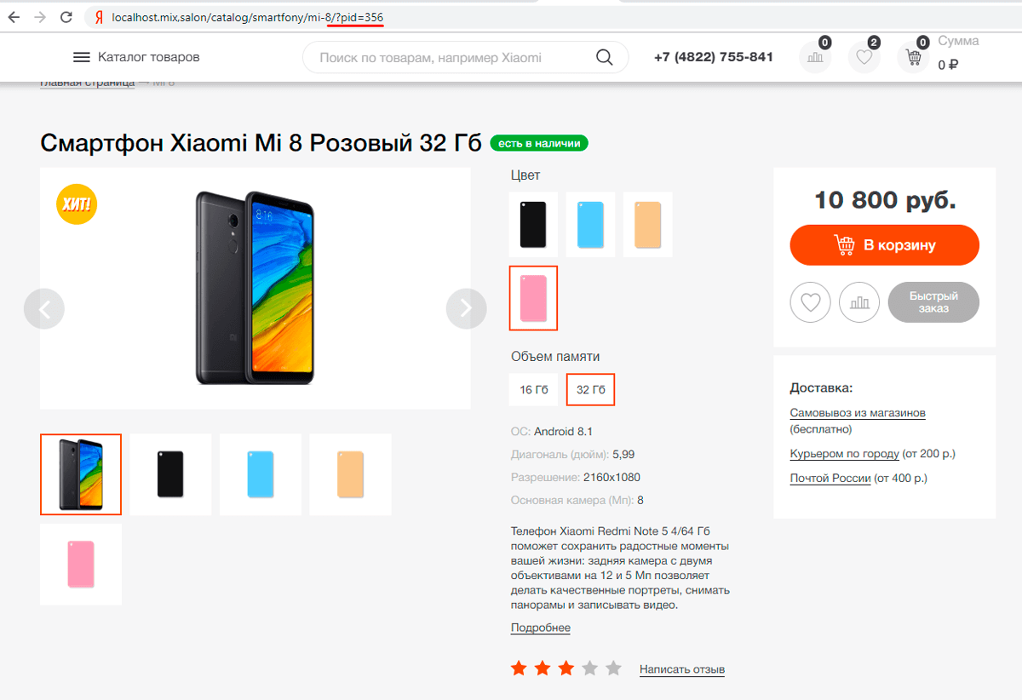Add product to wishlist with heart button
Screen dimensions: 1022x700
tap(810, 302)
